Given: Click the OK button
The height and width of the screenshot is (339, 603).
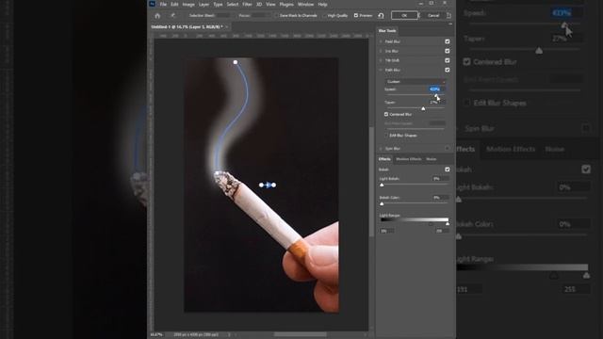Looking at the screenshot, I should coord(404,15).
